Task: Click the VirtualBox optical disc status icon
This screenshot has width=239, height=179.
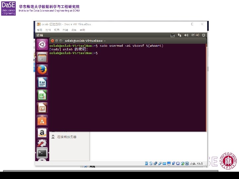Action: [x=151, y=163]
